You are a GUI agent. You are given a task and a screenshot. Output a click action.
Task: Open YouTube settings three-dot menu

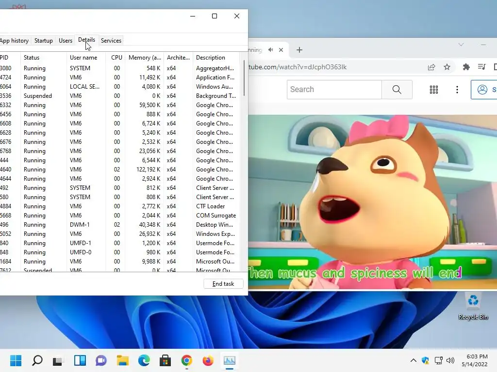pos(457,90)
